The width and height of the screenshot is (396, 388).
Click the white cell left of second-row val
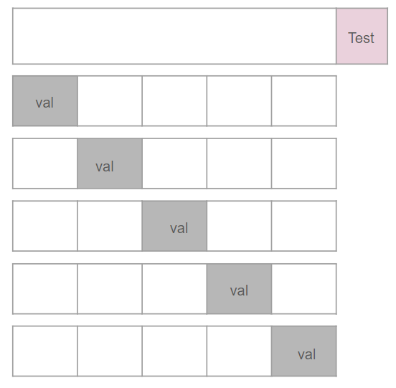(x=45, y=164)
